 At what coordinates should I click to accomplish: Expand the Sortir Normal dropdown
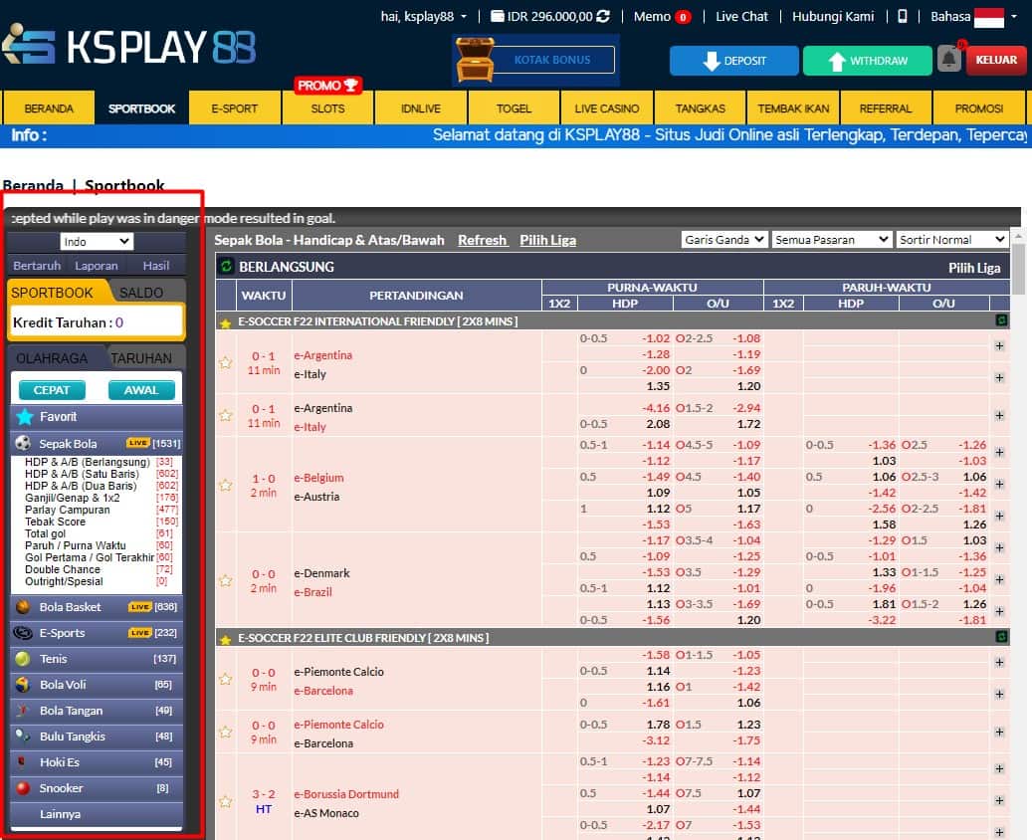coord(951,240)
